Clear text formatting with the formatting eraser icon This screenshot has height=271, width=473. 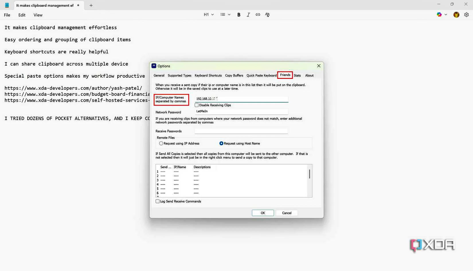pyautogui.click(x=267, y=15)
